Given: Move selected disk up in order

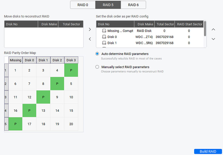Looking at the screenshot, I should tap(213, 29).
